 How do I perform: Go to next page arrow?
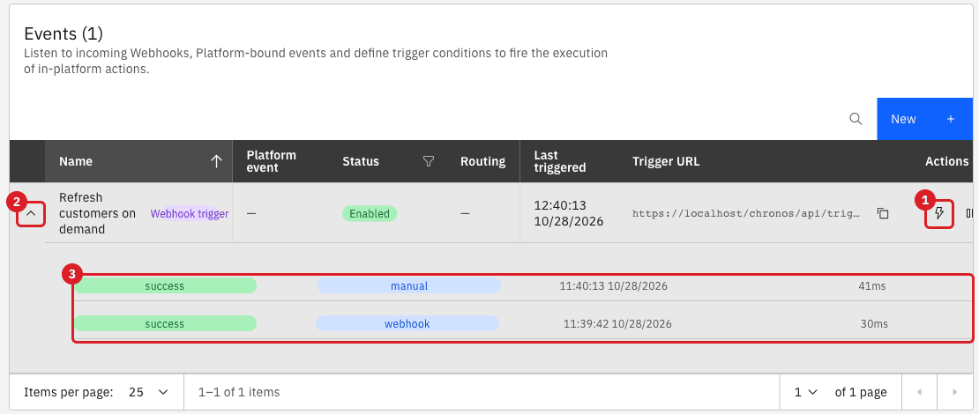(954, 392)
